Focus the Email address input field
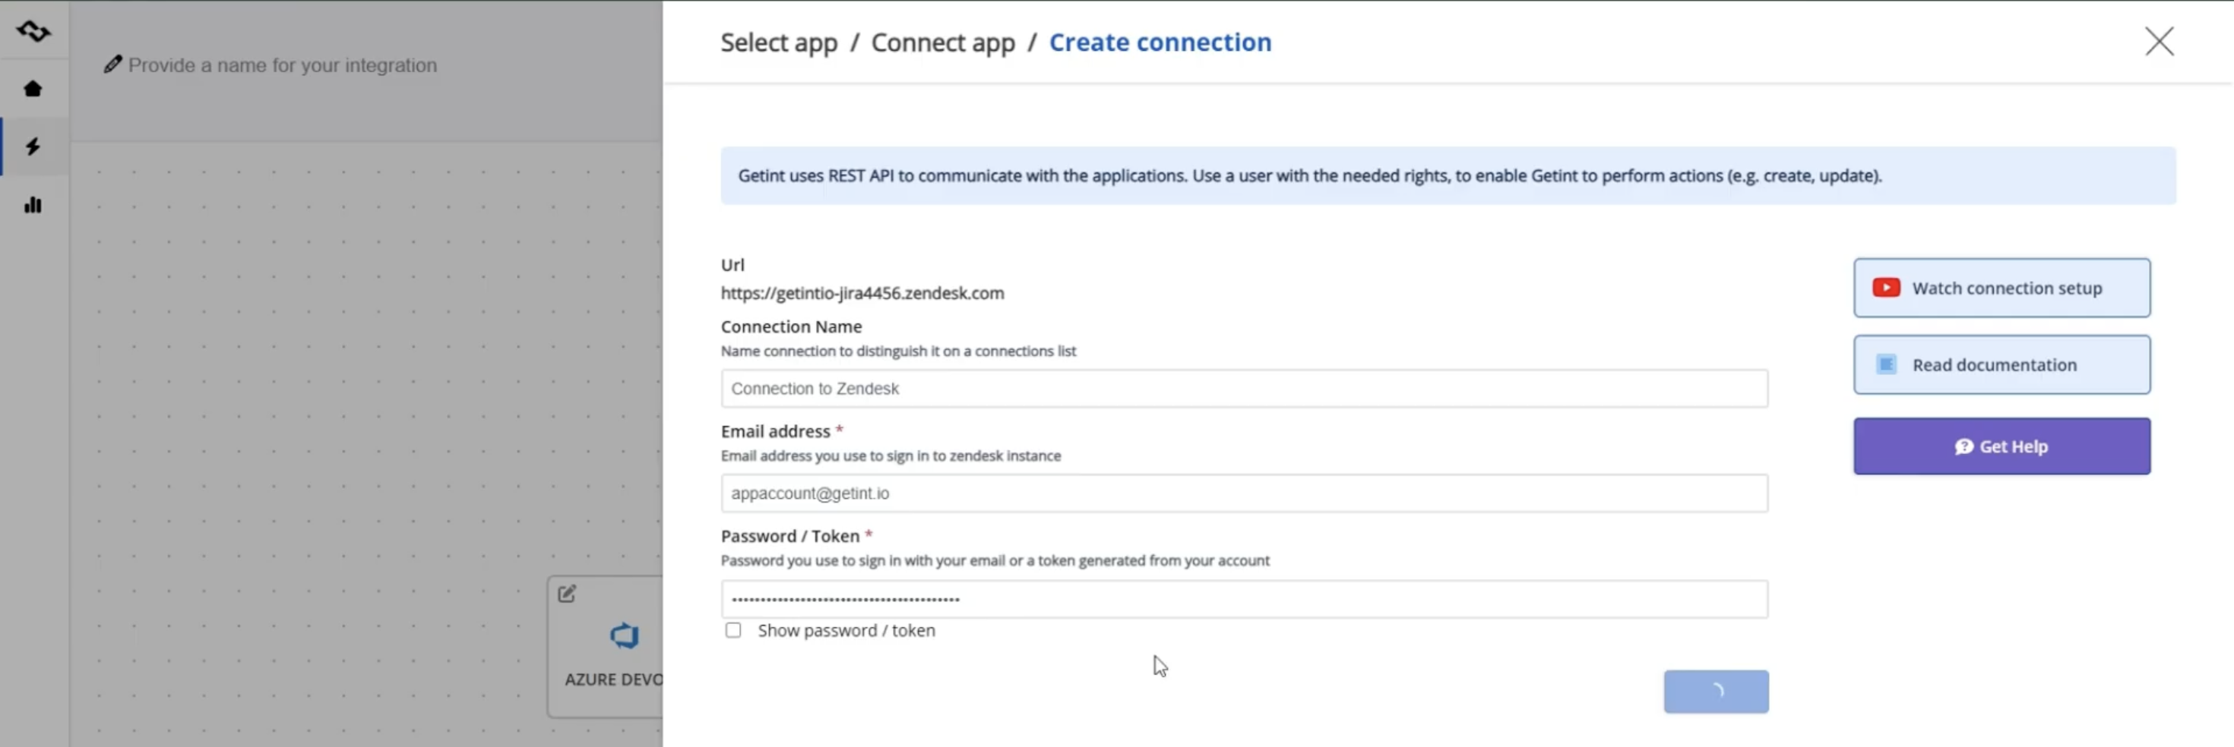2234x747 pixels. [x=1244, y=493]
